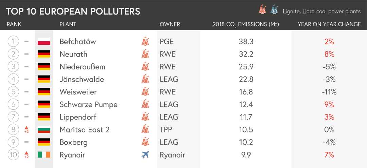Select the rank 1 circle badge
This screenshot has width=367, height=168.
[x=13, y=42]
